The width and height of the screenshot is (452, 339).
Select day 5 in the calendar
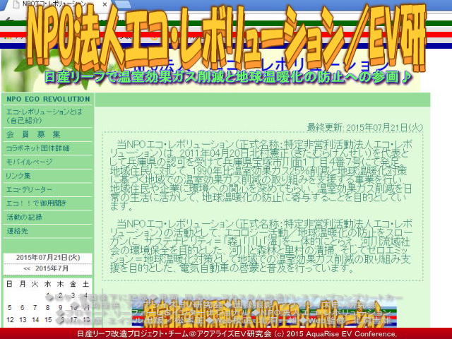[x=10, y=308]
